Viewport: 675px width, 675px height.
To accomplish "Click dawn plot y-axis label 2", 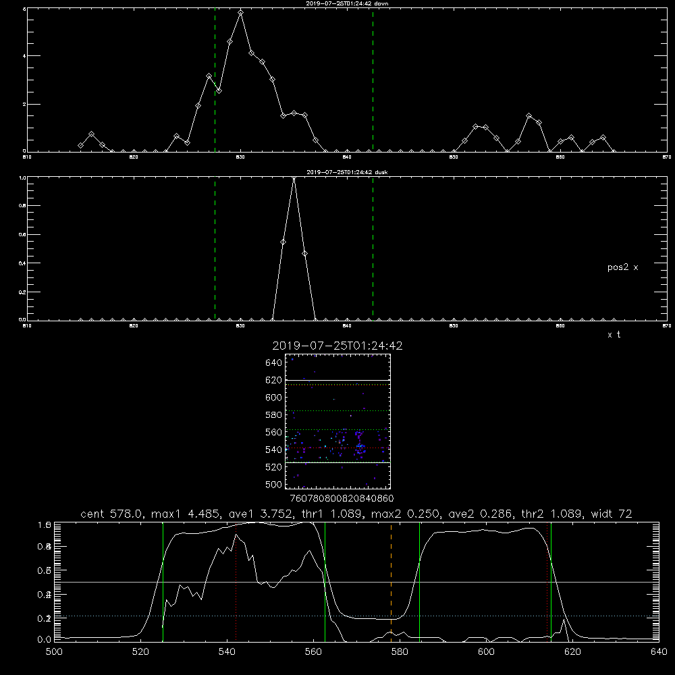I will [24, 104].
